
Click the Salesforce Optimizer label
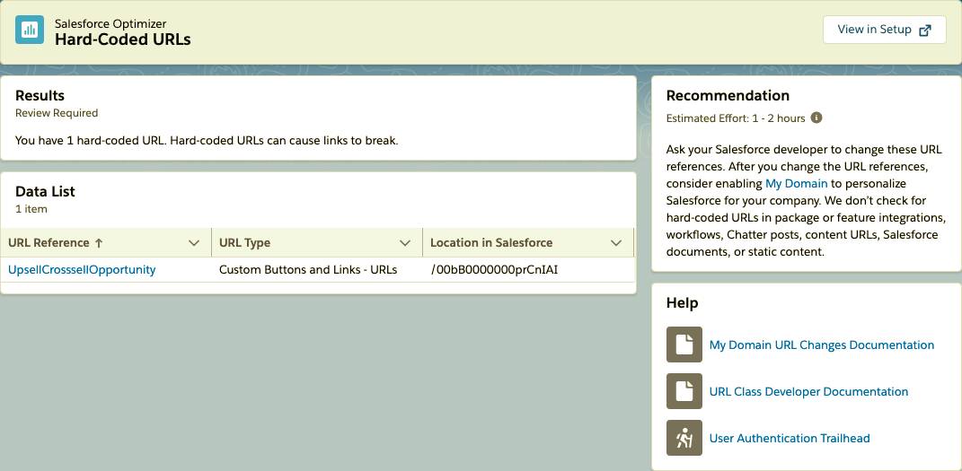[x=110, y=24]
